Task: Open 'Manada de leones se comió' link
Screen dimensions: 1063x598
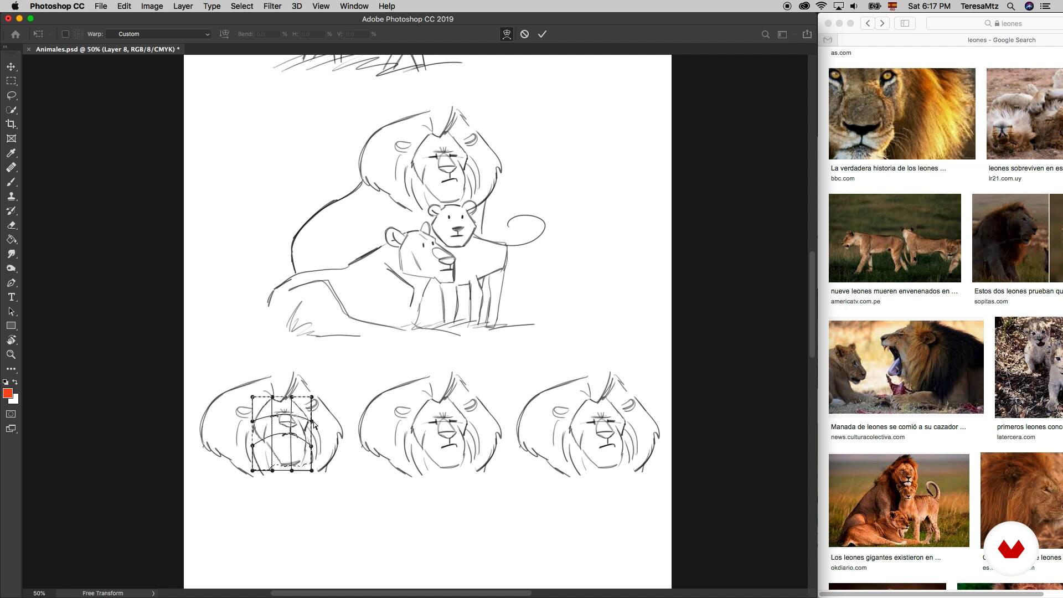Action: click(x=898, y=427)
